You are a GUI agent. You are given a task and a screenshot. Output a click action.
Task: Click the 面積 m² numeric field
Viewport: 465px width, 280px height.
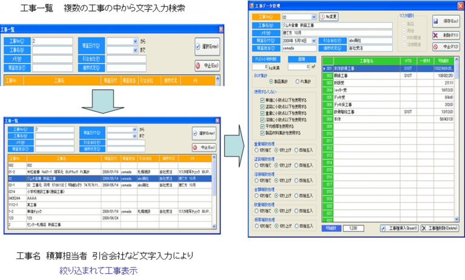pyautogui.click(x=299, y=67)
